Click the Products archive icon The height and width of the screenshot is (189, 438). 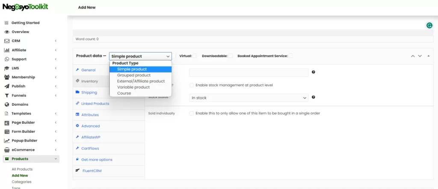point(7,159)
